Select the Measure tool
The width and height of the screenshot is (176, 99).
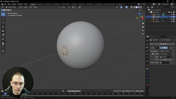3,43
